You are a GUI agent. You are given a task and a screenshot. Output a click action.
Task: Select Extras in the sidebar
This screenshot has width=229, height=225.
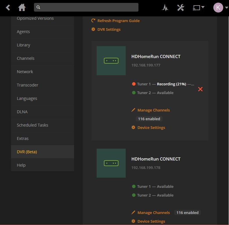click(x=42, y=138)
